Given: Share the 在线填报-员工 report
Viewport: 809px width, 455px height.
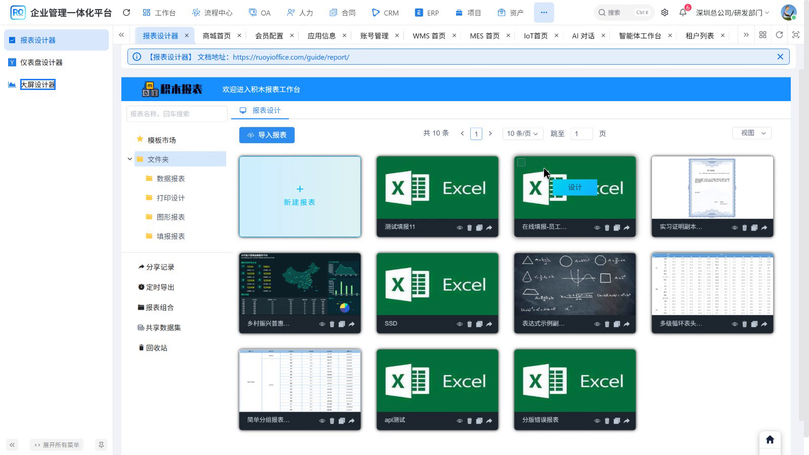Looking at the screenshot, I should tap(626, 227).
